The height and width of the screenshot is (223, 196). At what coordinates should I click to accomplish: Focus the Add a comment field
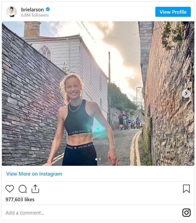coord(89,213)
